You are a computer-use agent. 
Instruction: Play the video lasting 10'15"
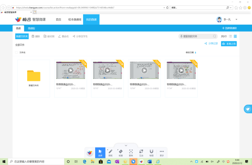tap(107, 70)
